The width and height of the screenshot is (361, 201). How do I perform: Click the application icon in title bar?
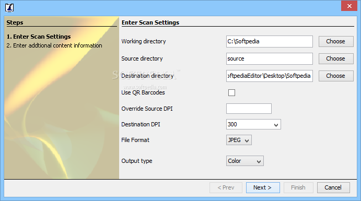[x=9, y=7]
